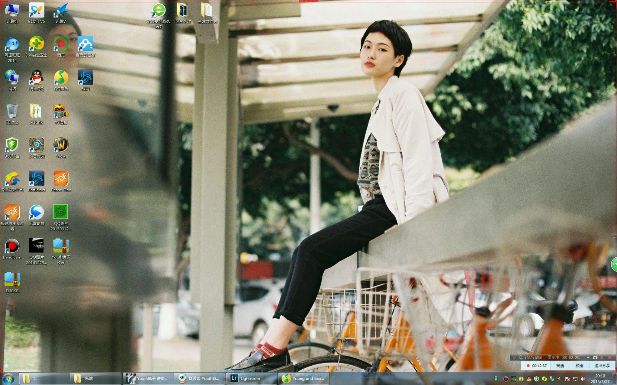Select the 新建文件夹 folder icon
This screenshot has width=617, height=385.
click(x=207, y=13)
